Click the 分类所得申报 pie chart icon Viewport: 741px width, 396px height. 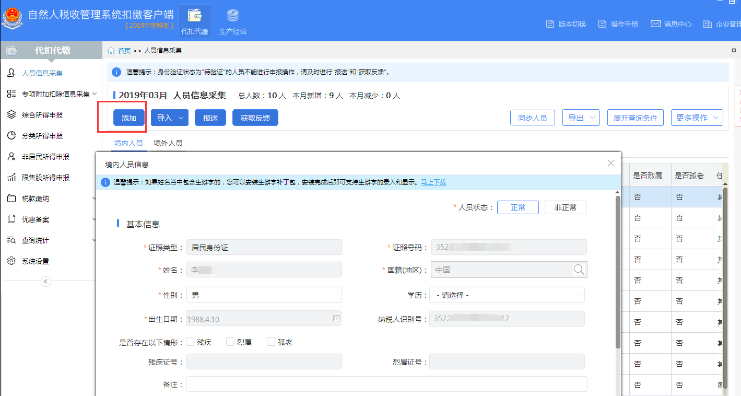(11, 136)
